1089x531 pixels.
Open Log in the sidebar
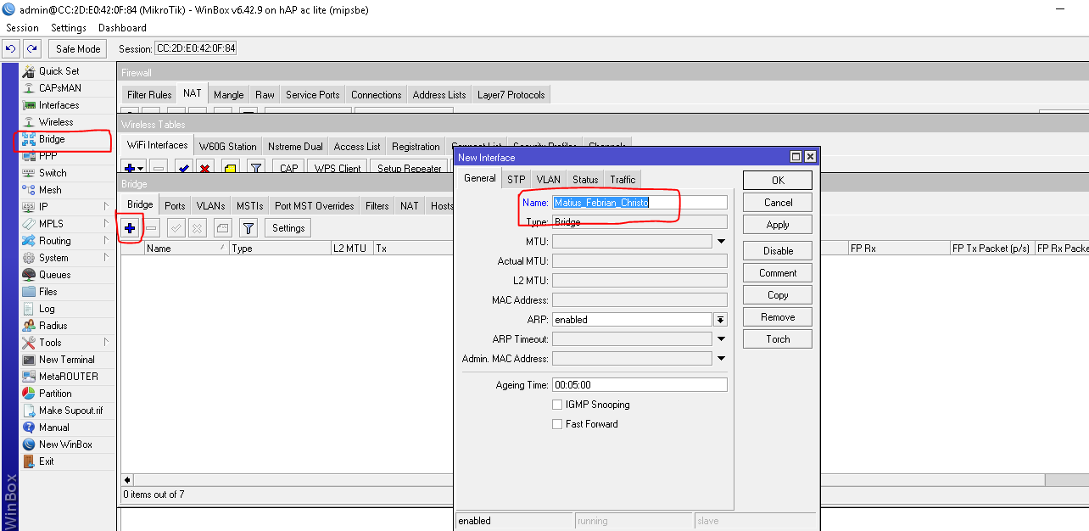coord(47,309)
